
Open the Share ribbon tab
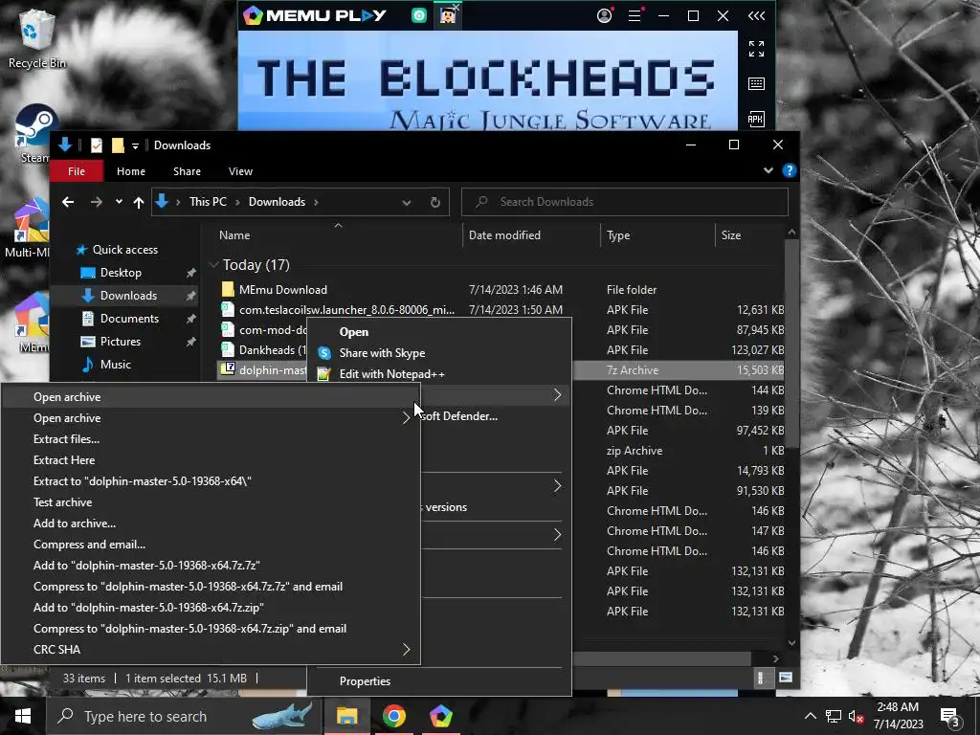click(x=187, y=171)
